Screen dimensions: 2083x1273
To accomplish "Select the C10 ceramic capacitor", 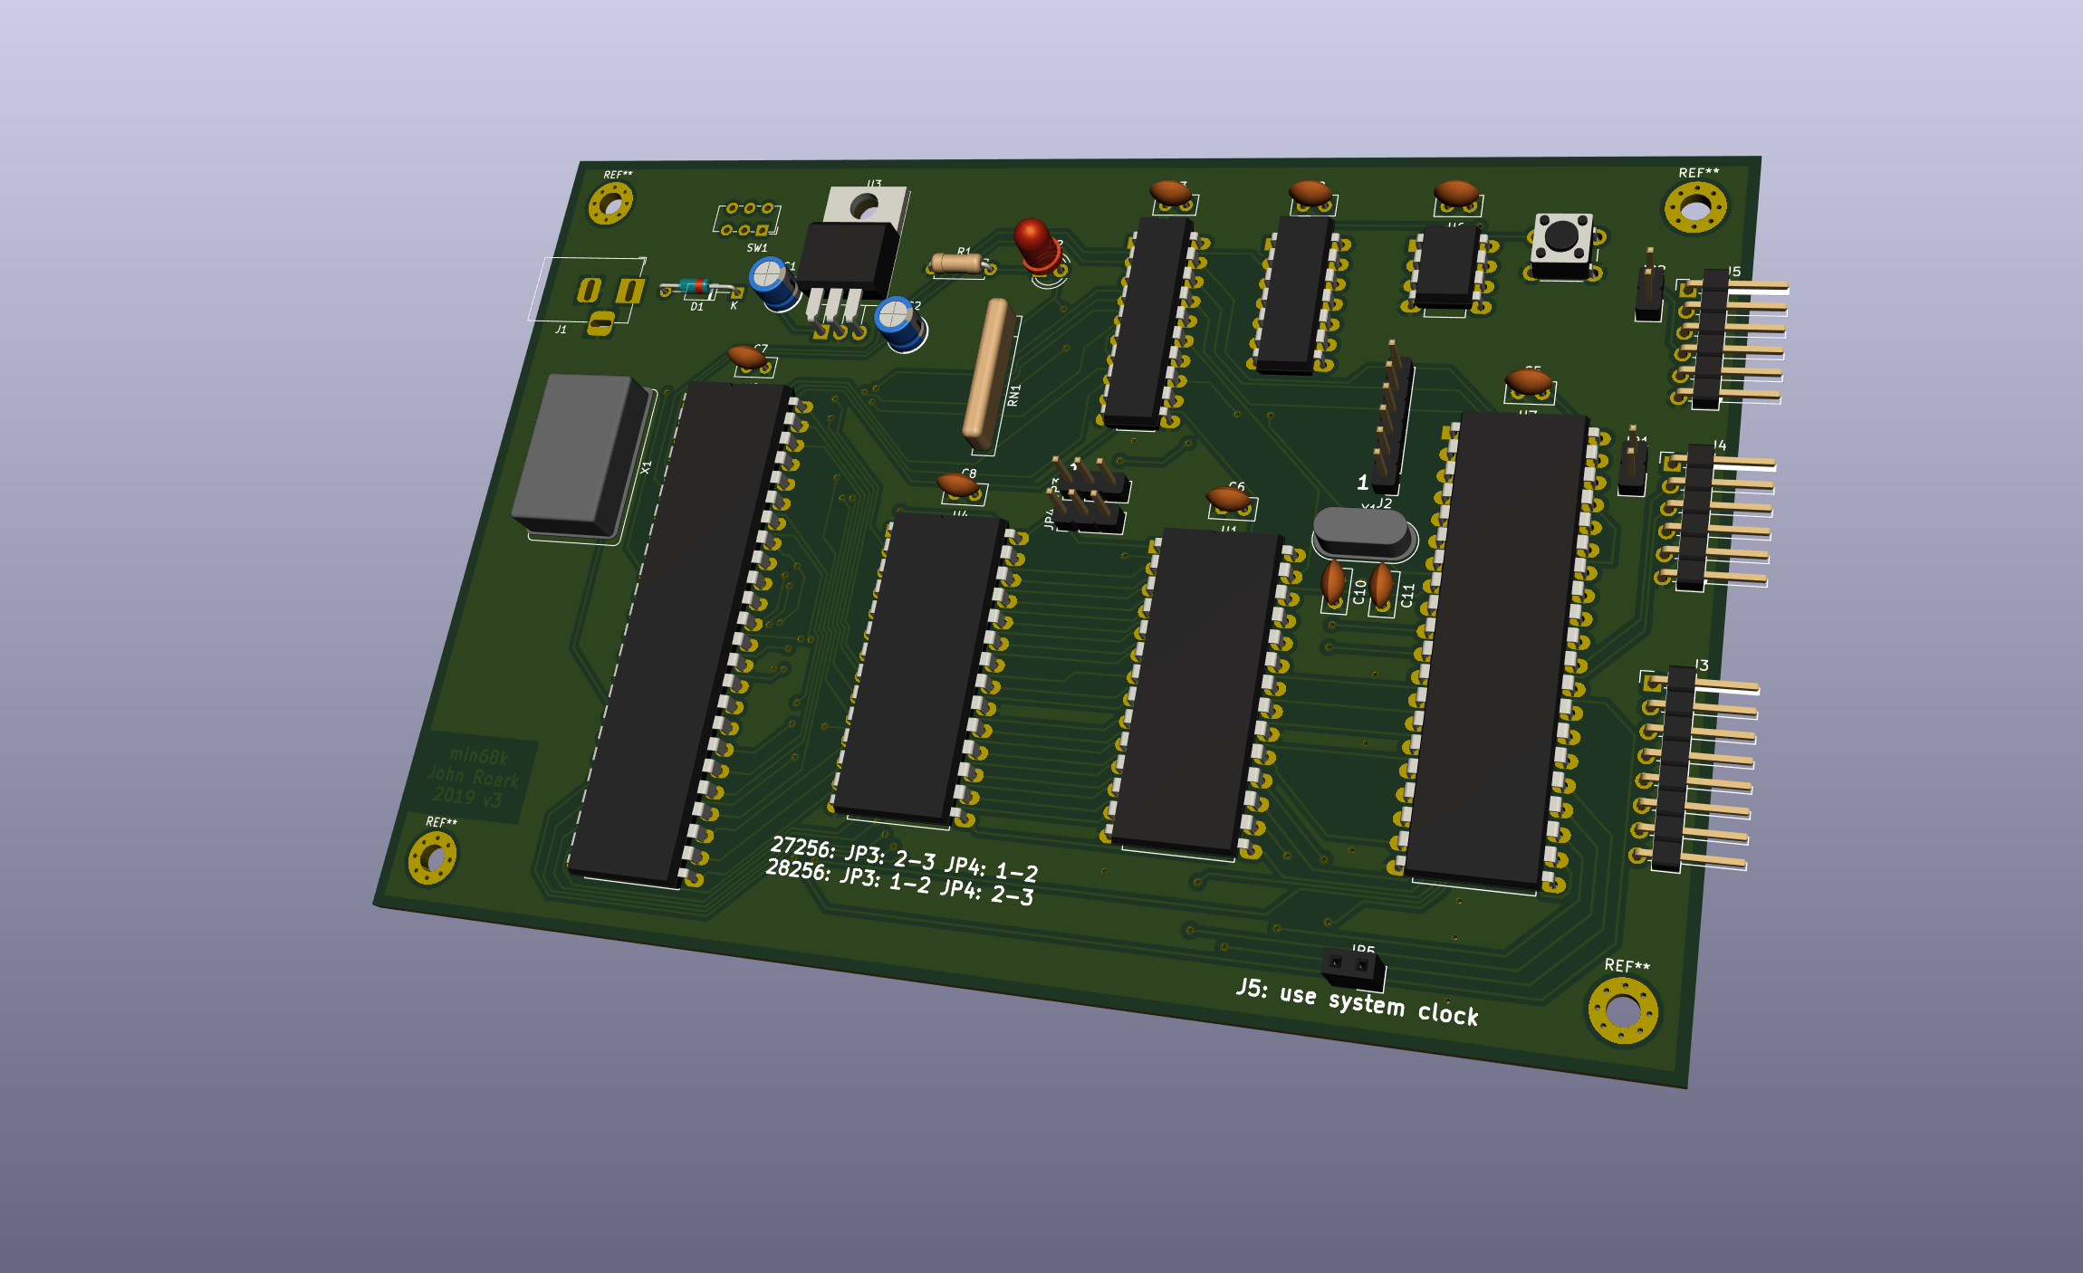I will pos(1333,582).
